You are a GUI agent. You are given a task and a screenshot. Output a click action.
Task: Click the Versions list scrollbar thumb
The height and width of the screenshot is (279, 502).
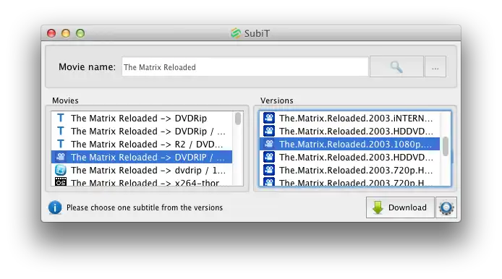point(446,146)
